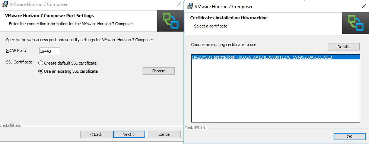Proceed with the Next button
The width and height of the screenshot is (369, 144).
tap(129, 134)
